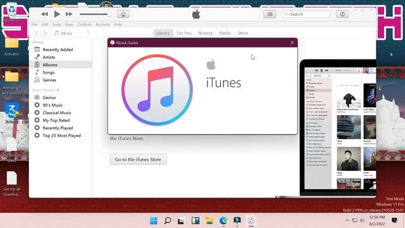
Task: Open the Up Next list button
Action: [270, 14]
